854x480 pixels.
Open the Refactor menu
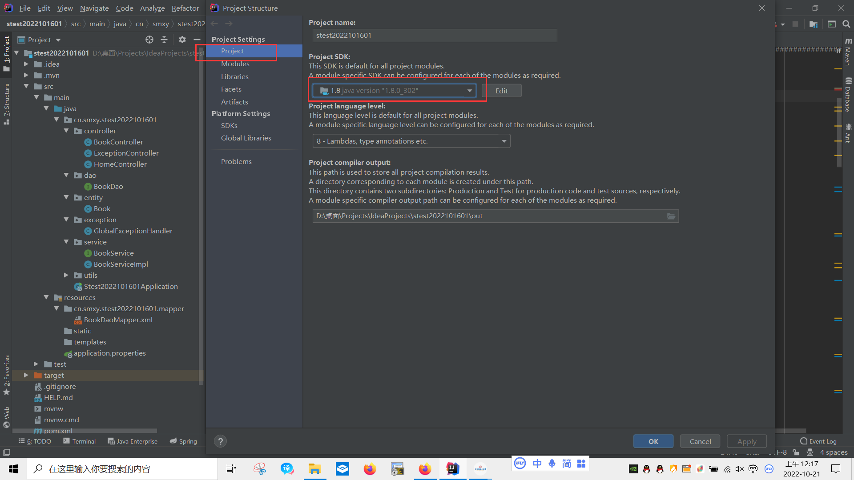185,8
